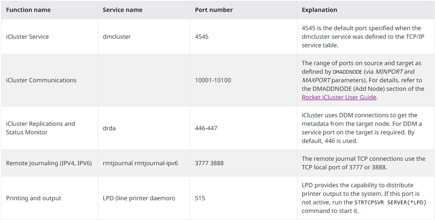
Task: Click the Function name column header
Action: coord(28,10)
